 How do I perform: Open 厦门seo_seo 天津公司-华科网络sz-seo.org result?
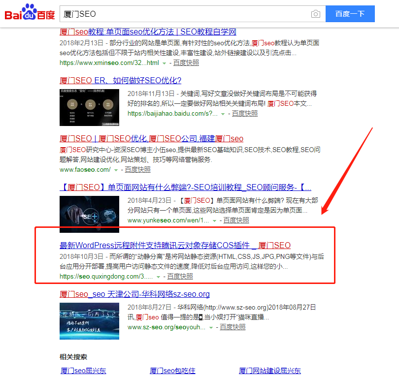click(134, 294)
